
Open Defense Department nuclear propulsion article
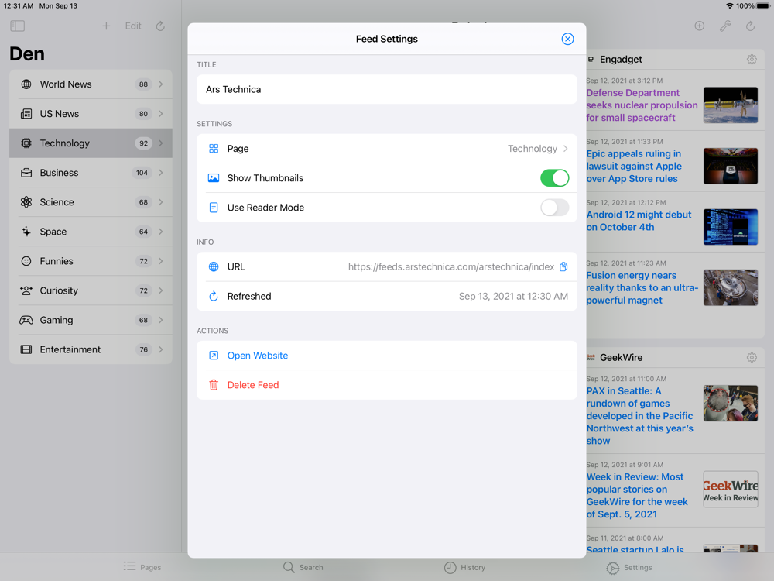click(x=642, y=105)
